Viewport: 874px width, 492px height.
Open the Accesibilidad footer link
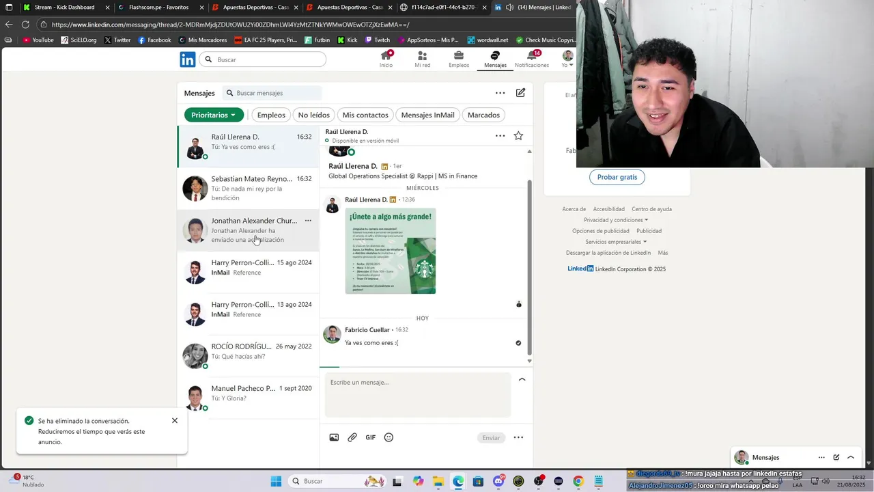(608, 209)
